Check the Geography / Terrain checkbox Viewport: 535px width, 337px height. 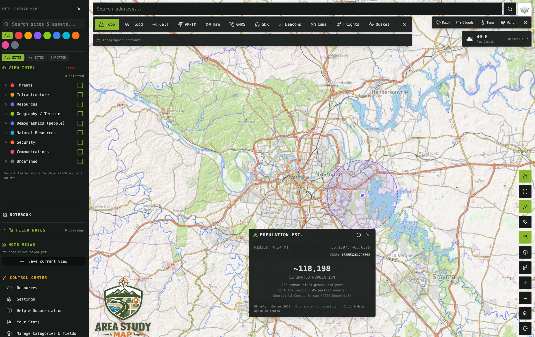click(x=80, y=114)
